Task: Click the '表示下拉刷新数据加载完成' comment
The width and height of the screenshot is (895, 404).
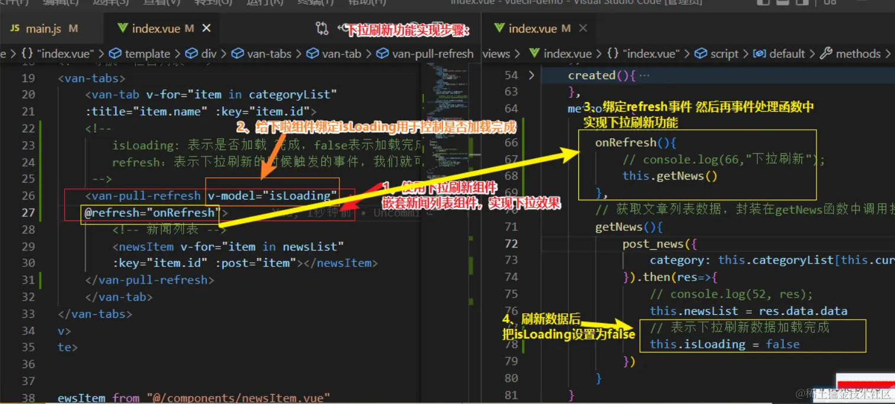Action: [740, 327]
